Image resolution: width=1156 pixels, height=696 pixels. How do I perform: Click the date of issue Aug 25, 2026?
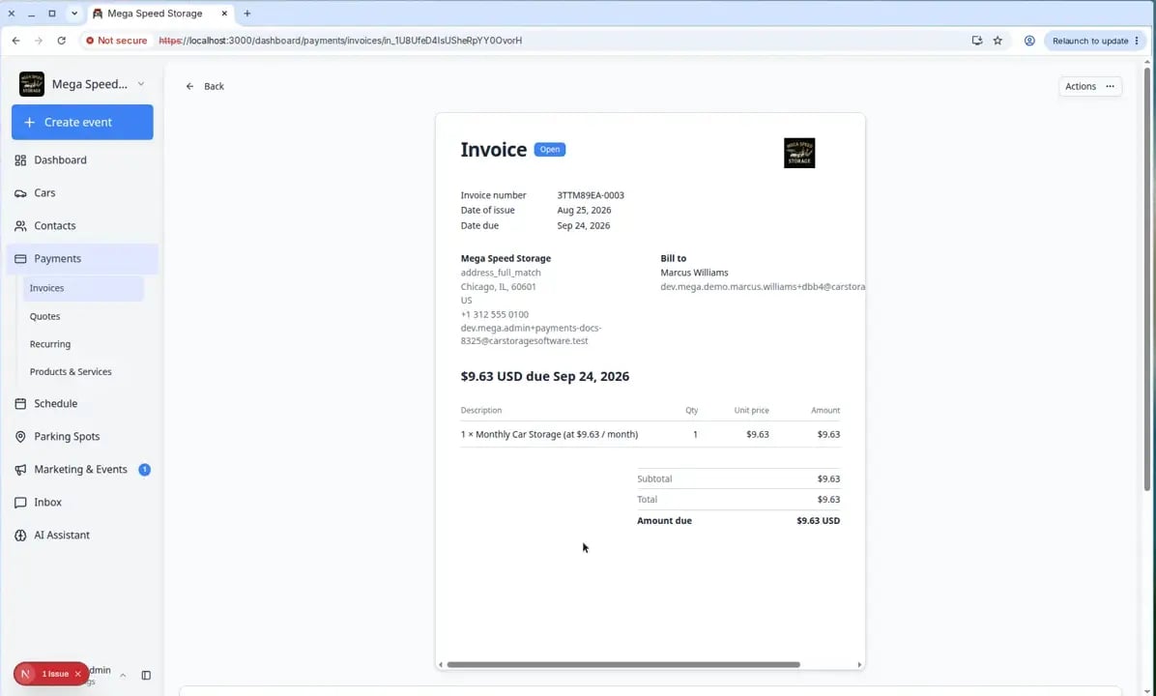pyautogui.click(x=584, y=210)
